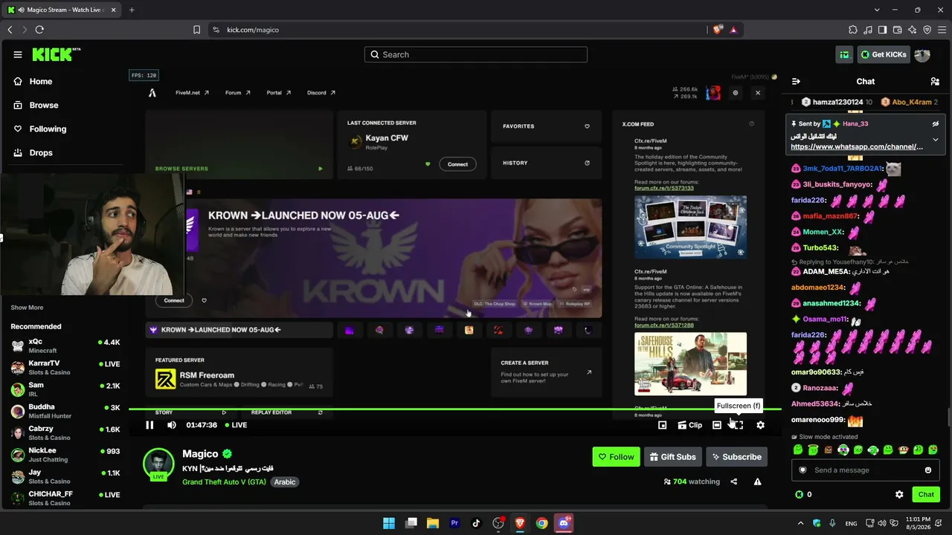Share the Magico stream
952x535 pixels.
click(x=734, y=481)
